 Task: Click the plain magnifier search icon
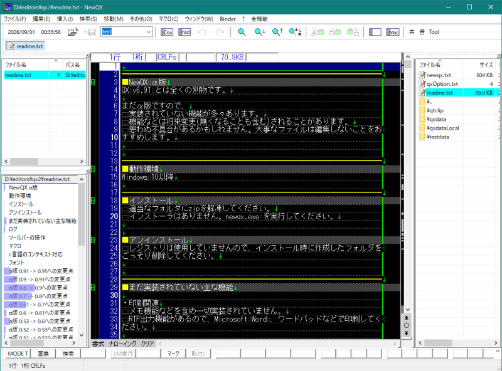click(x=242, y=32)
